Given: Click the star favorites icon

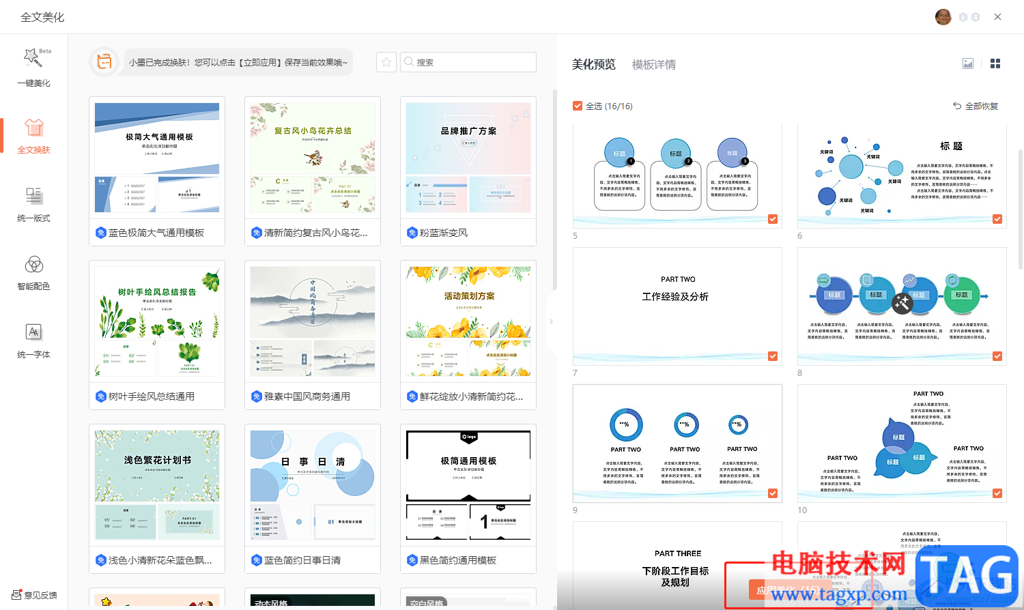Looking at the screenshot, I should (386, 62).
